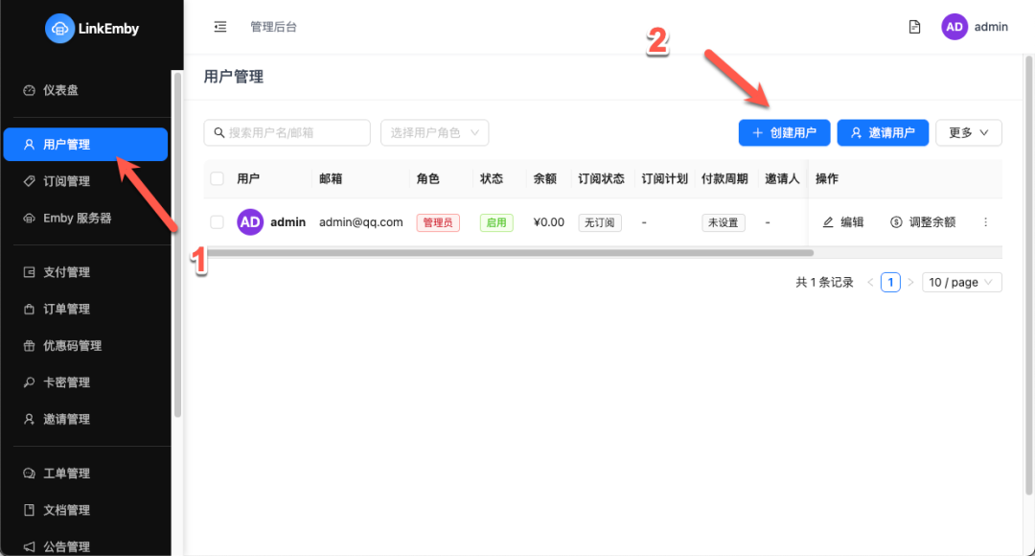This screenshot has height=556, width=1035.
Task: Click the tag icon beside 订阅管理
Action: (x=29, y=181)
